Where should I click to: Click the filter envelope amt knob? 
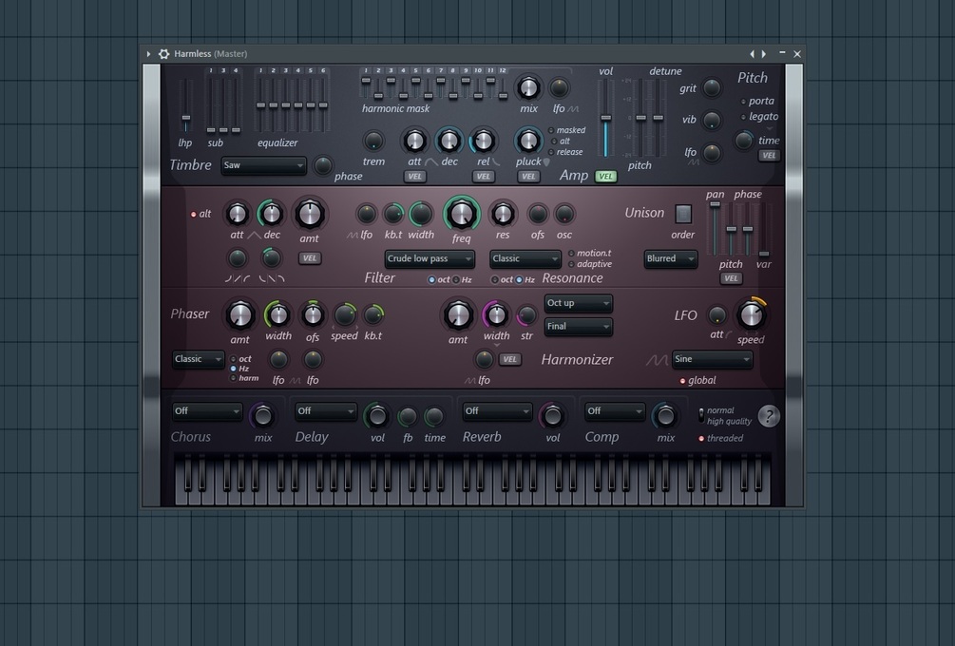310,214
